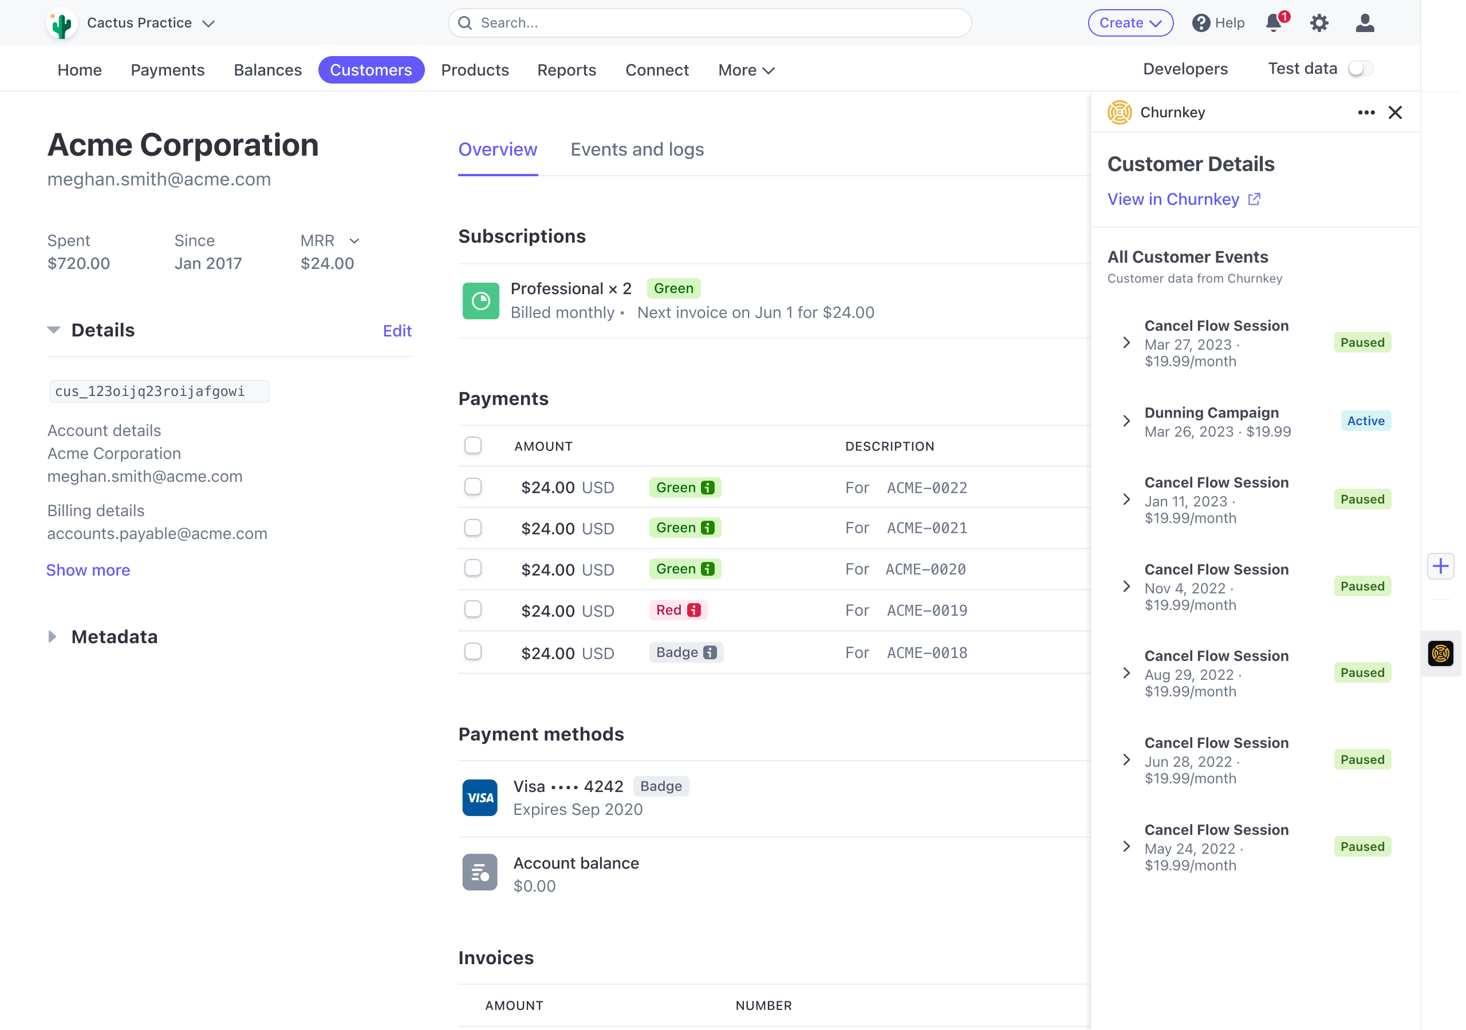Click the Show more link under details

(x=88, y=569)
